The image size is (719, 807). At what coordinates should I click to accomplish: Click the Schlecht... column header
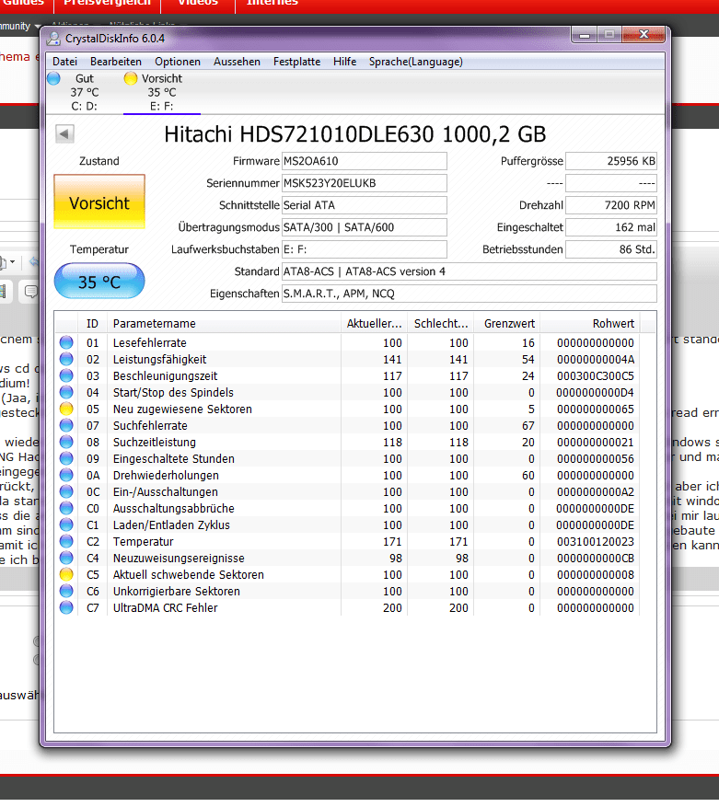pos(440,324)
